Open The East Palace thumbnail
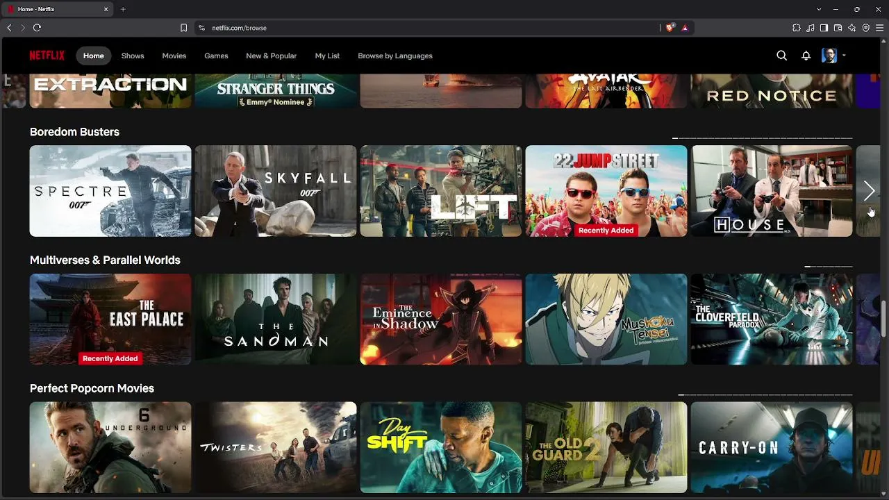This screenshot has width=889, height=500. point(110,319)
